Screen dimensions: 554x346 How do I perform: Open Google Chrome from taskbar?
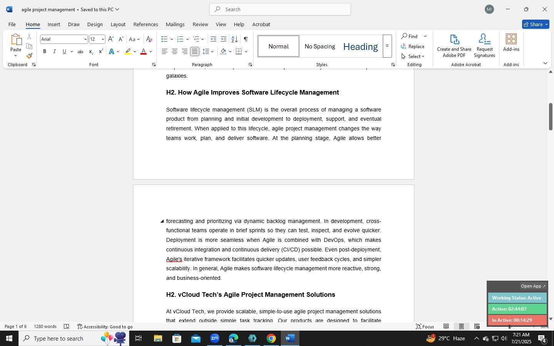[271, 338]
